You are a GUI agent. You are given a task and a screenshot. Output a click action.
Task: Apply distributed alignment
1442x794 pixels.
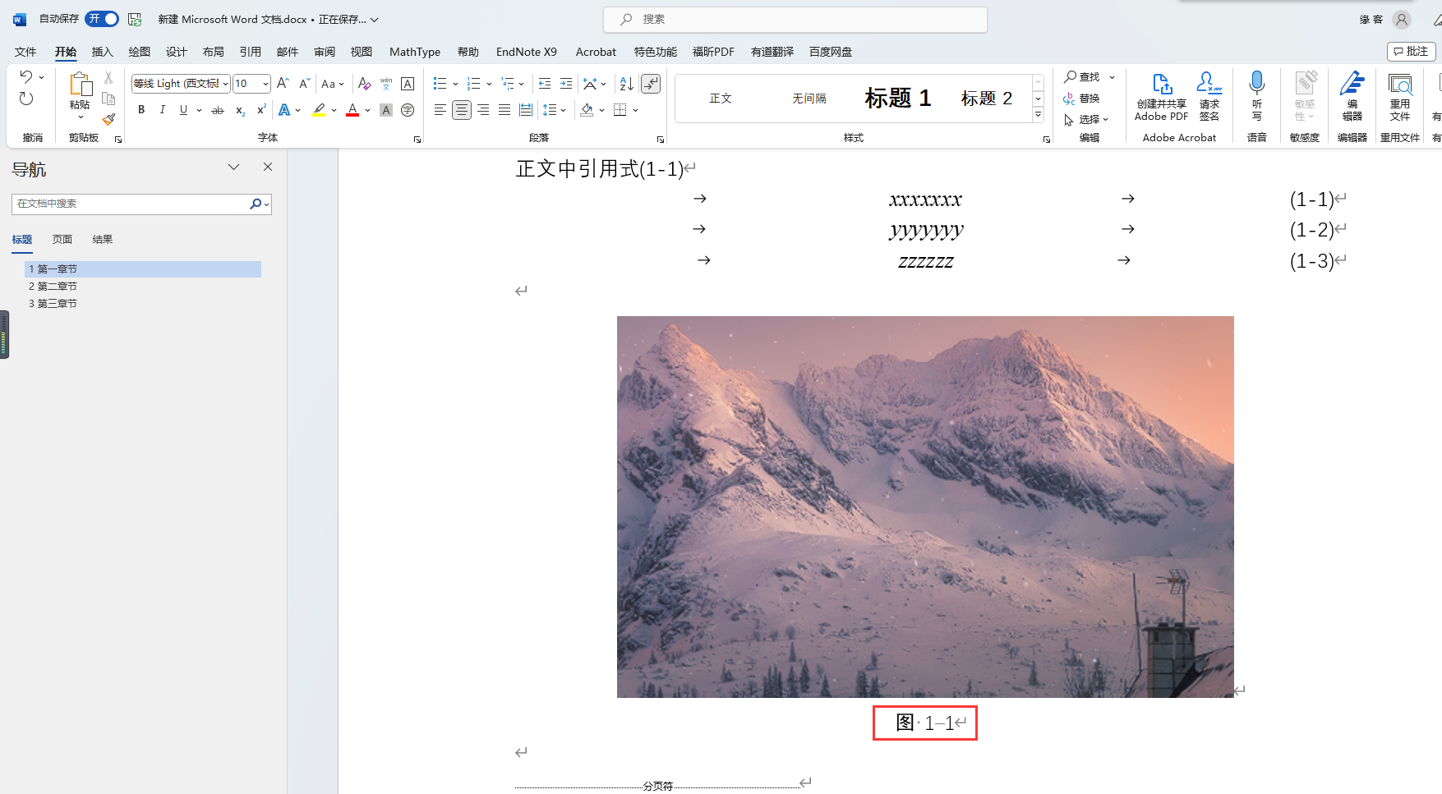pos(526,110)
